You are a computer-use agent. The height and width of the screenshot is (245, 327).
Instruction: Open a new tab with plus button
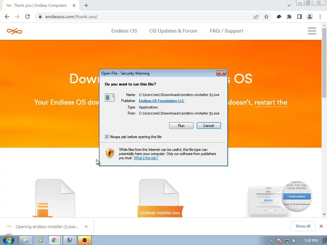[x=86, y=6]
